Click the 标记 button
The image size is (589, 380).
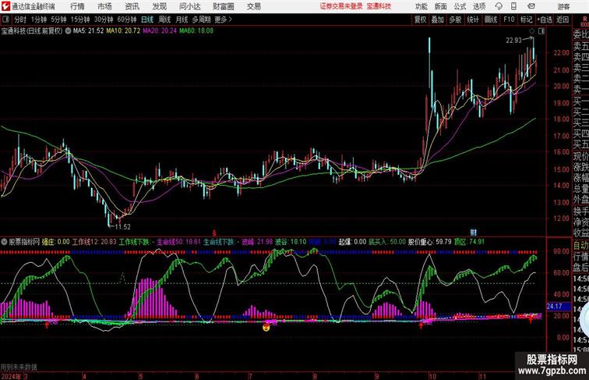tap(526, 20)
